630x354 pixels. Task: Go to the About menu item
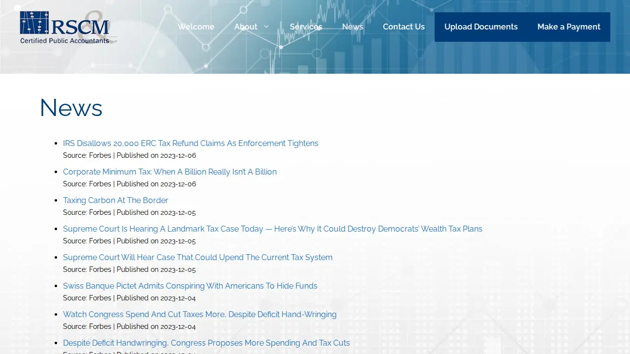pyautogui.click(x=246, y=27)
